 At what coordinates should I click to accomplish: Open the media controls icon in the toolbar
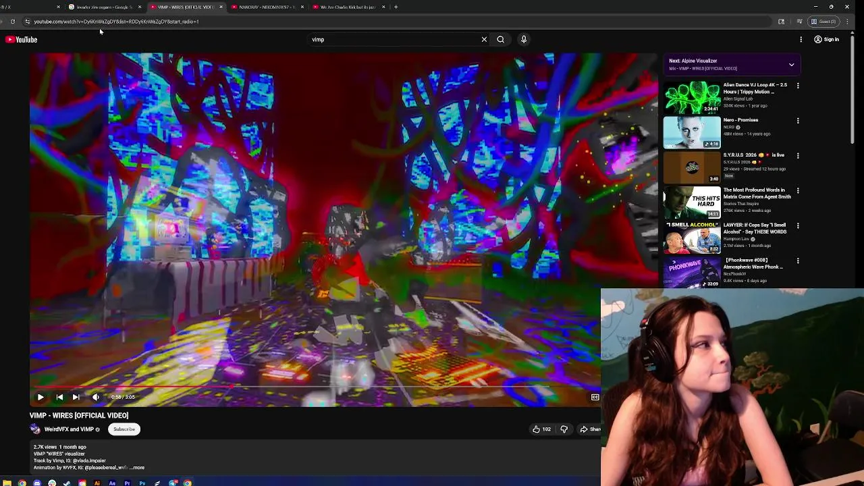pos(799,22)
